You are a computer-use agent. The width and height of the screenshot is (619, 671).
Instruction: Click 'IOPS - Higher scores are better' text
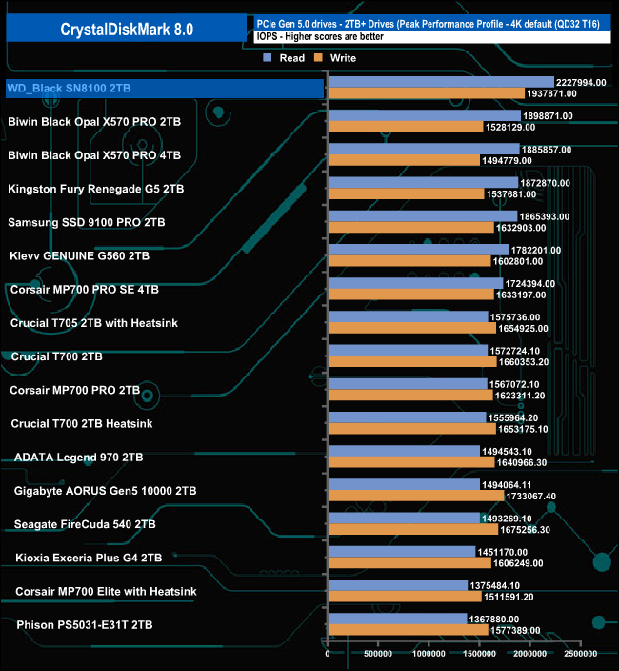320,37
